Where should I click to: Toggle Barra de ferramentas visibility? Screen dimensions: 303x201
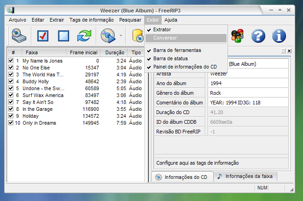[186, 50]
